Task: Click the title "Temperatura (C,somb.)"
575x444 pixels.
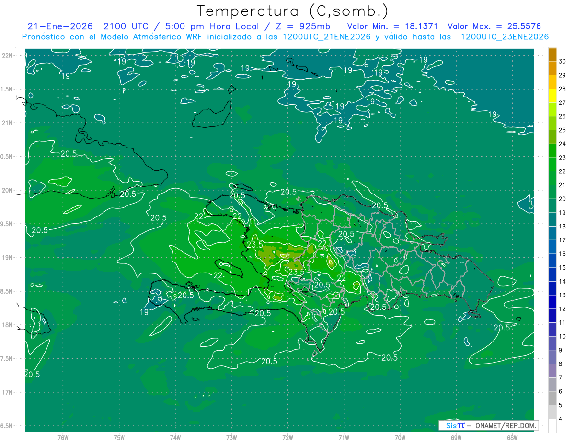Action: [x=292, y=11]
